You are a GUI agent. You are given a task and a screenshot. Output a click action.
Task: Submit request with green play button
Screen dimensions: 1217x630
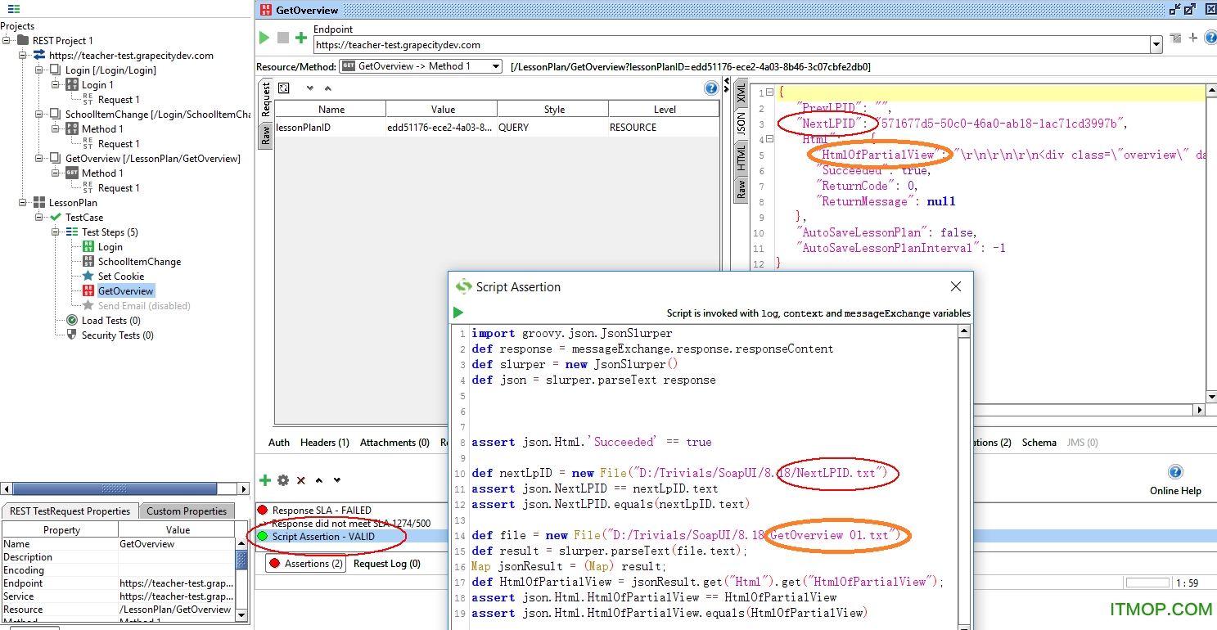[264, 38]
